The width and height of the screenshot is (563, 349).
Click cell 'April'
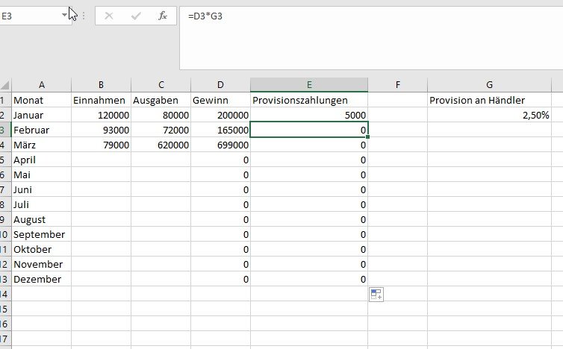click(42, 160)
